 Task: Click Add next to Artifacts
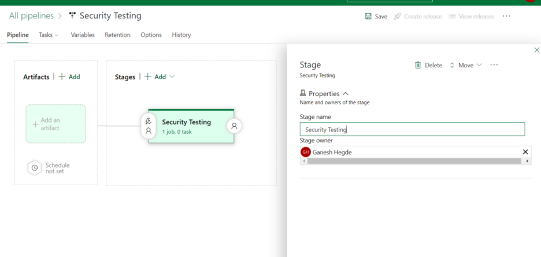pos(69,77)
